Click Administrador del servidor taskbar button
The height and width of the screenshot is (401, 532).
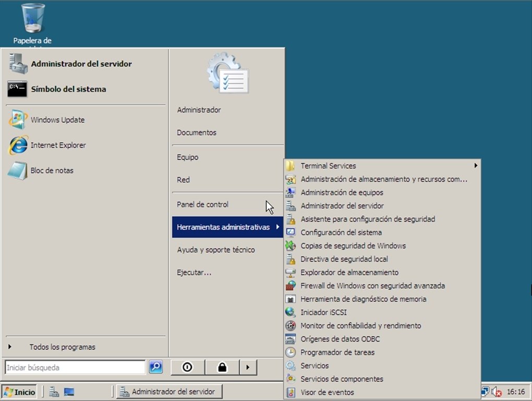pyautogui.click(x=170, y=392)
